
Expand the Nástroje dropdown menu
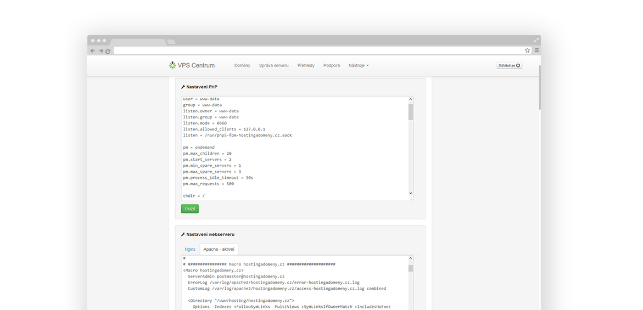(359, 65)
